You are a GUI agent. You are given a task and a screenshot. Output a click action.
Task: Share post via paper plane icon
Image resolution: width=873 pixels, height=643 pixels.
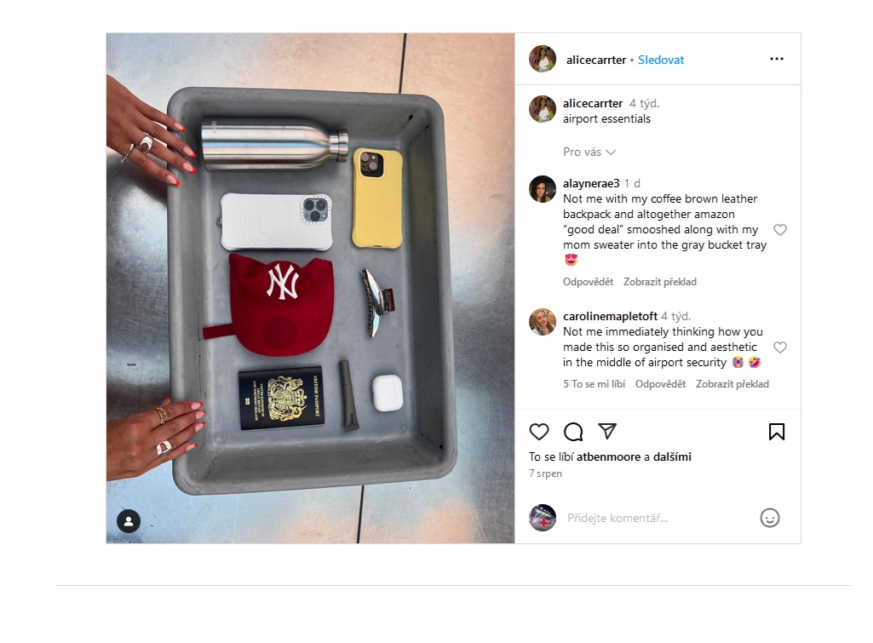(607, 432)
